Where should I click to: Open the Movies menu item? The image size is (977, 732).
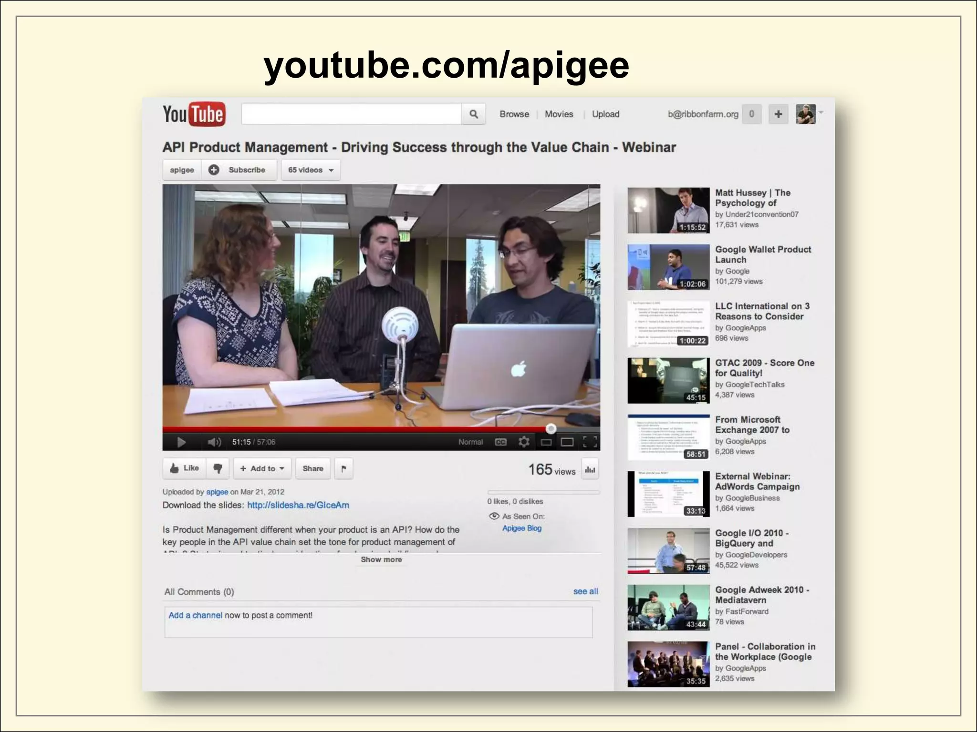(x=559, y=114)
